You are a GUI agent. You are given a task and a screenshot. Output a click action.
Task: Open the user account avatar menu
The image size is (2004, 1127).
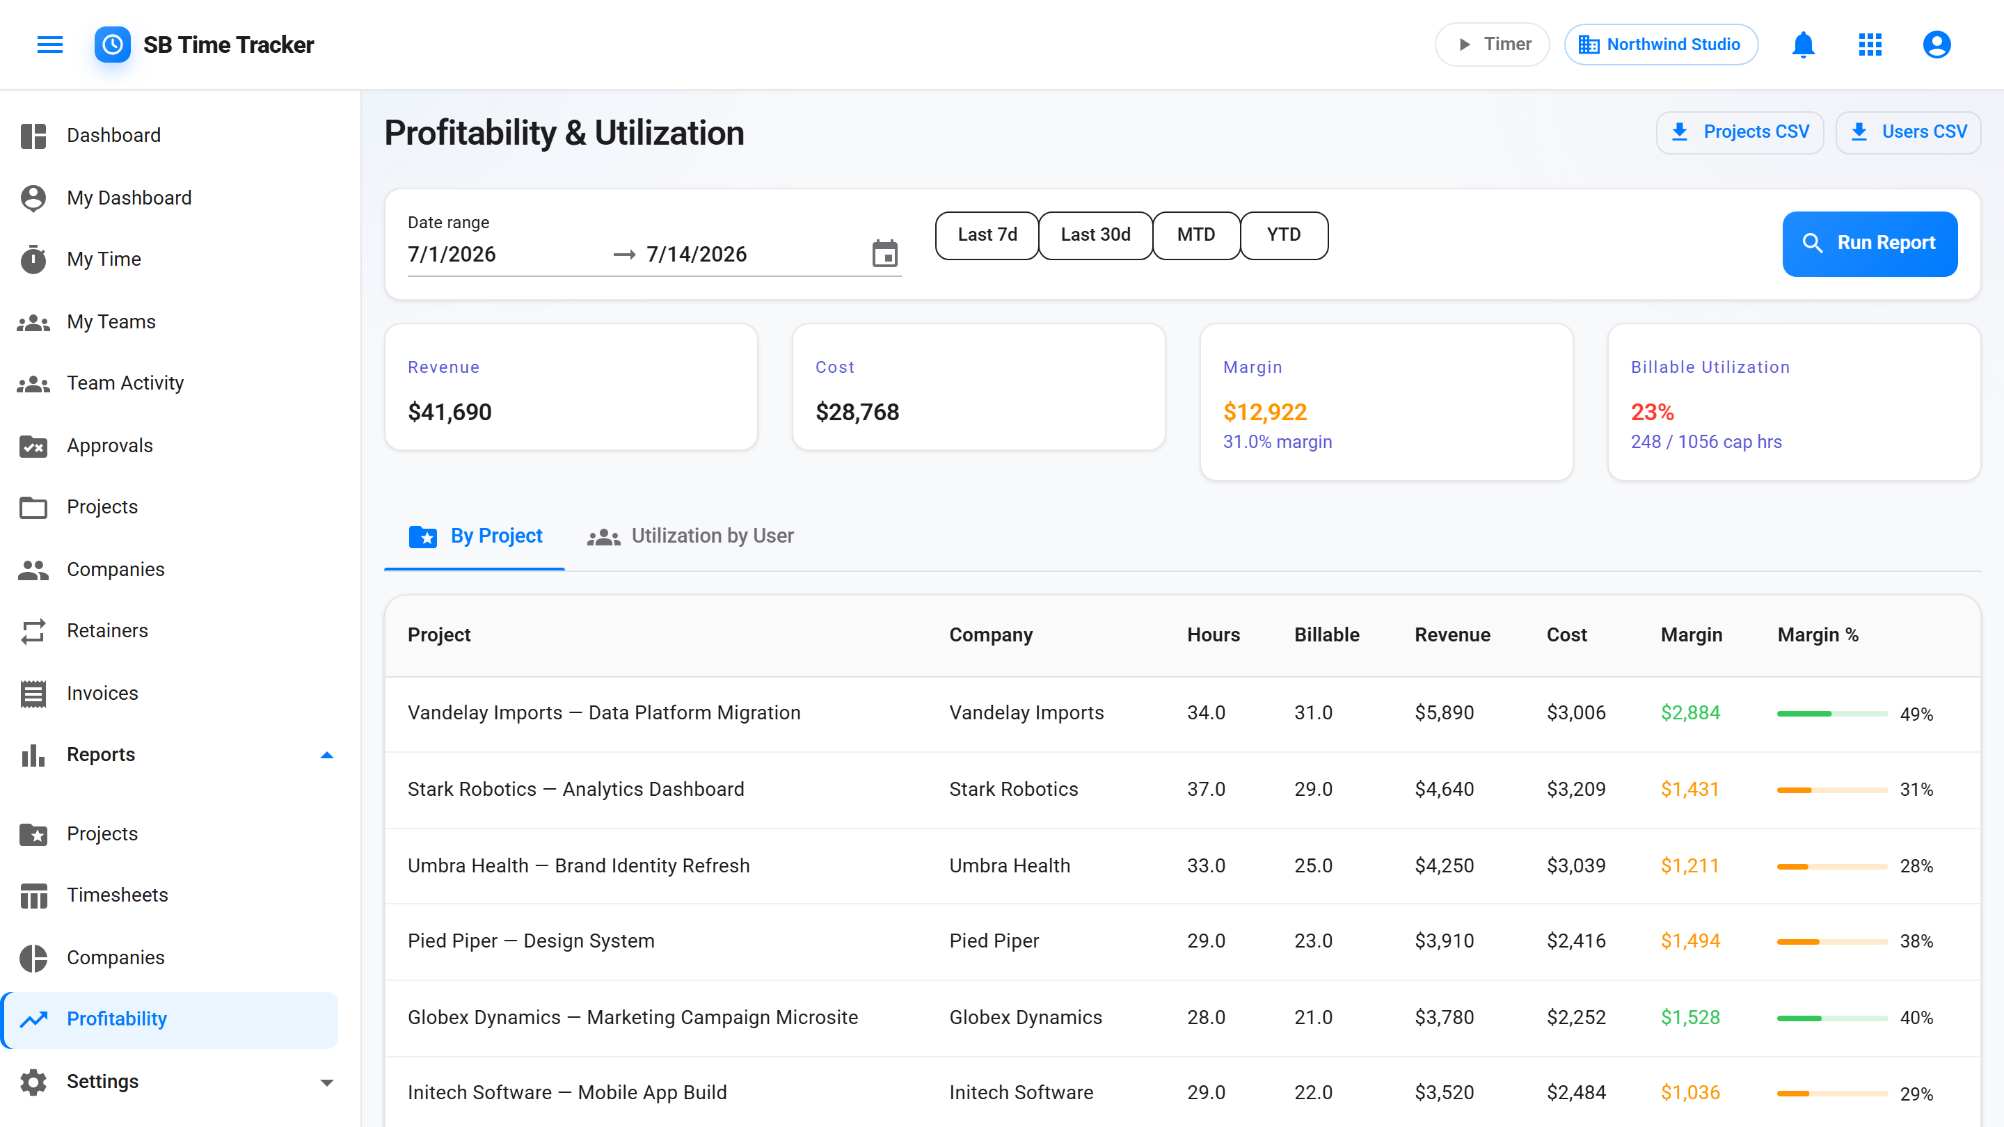(x=1937, y=45)
